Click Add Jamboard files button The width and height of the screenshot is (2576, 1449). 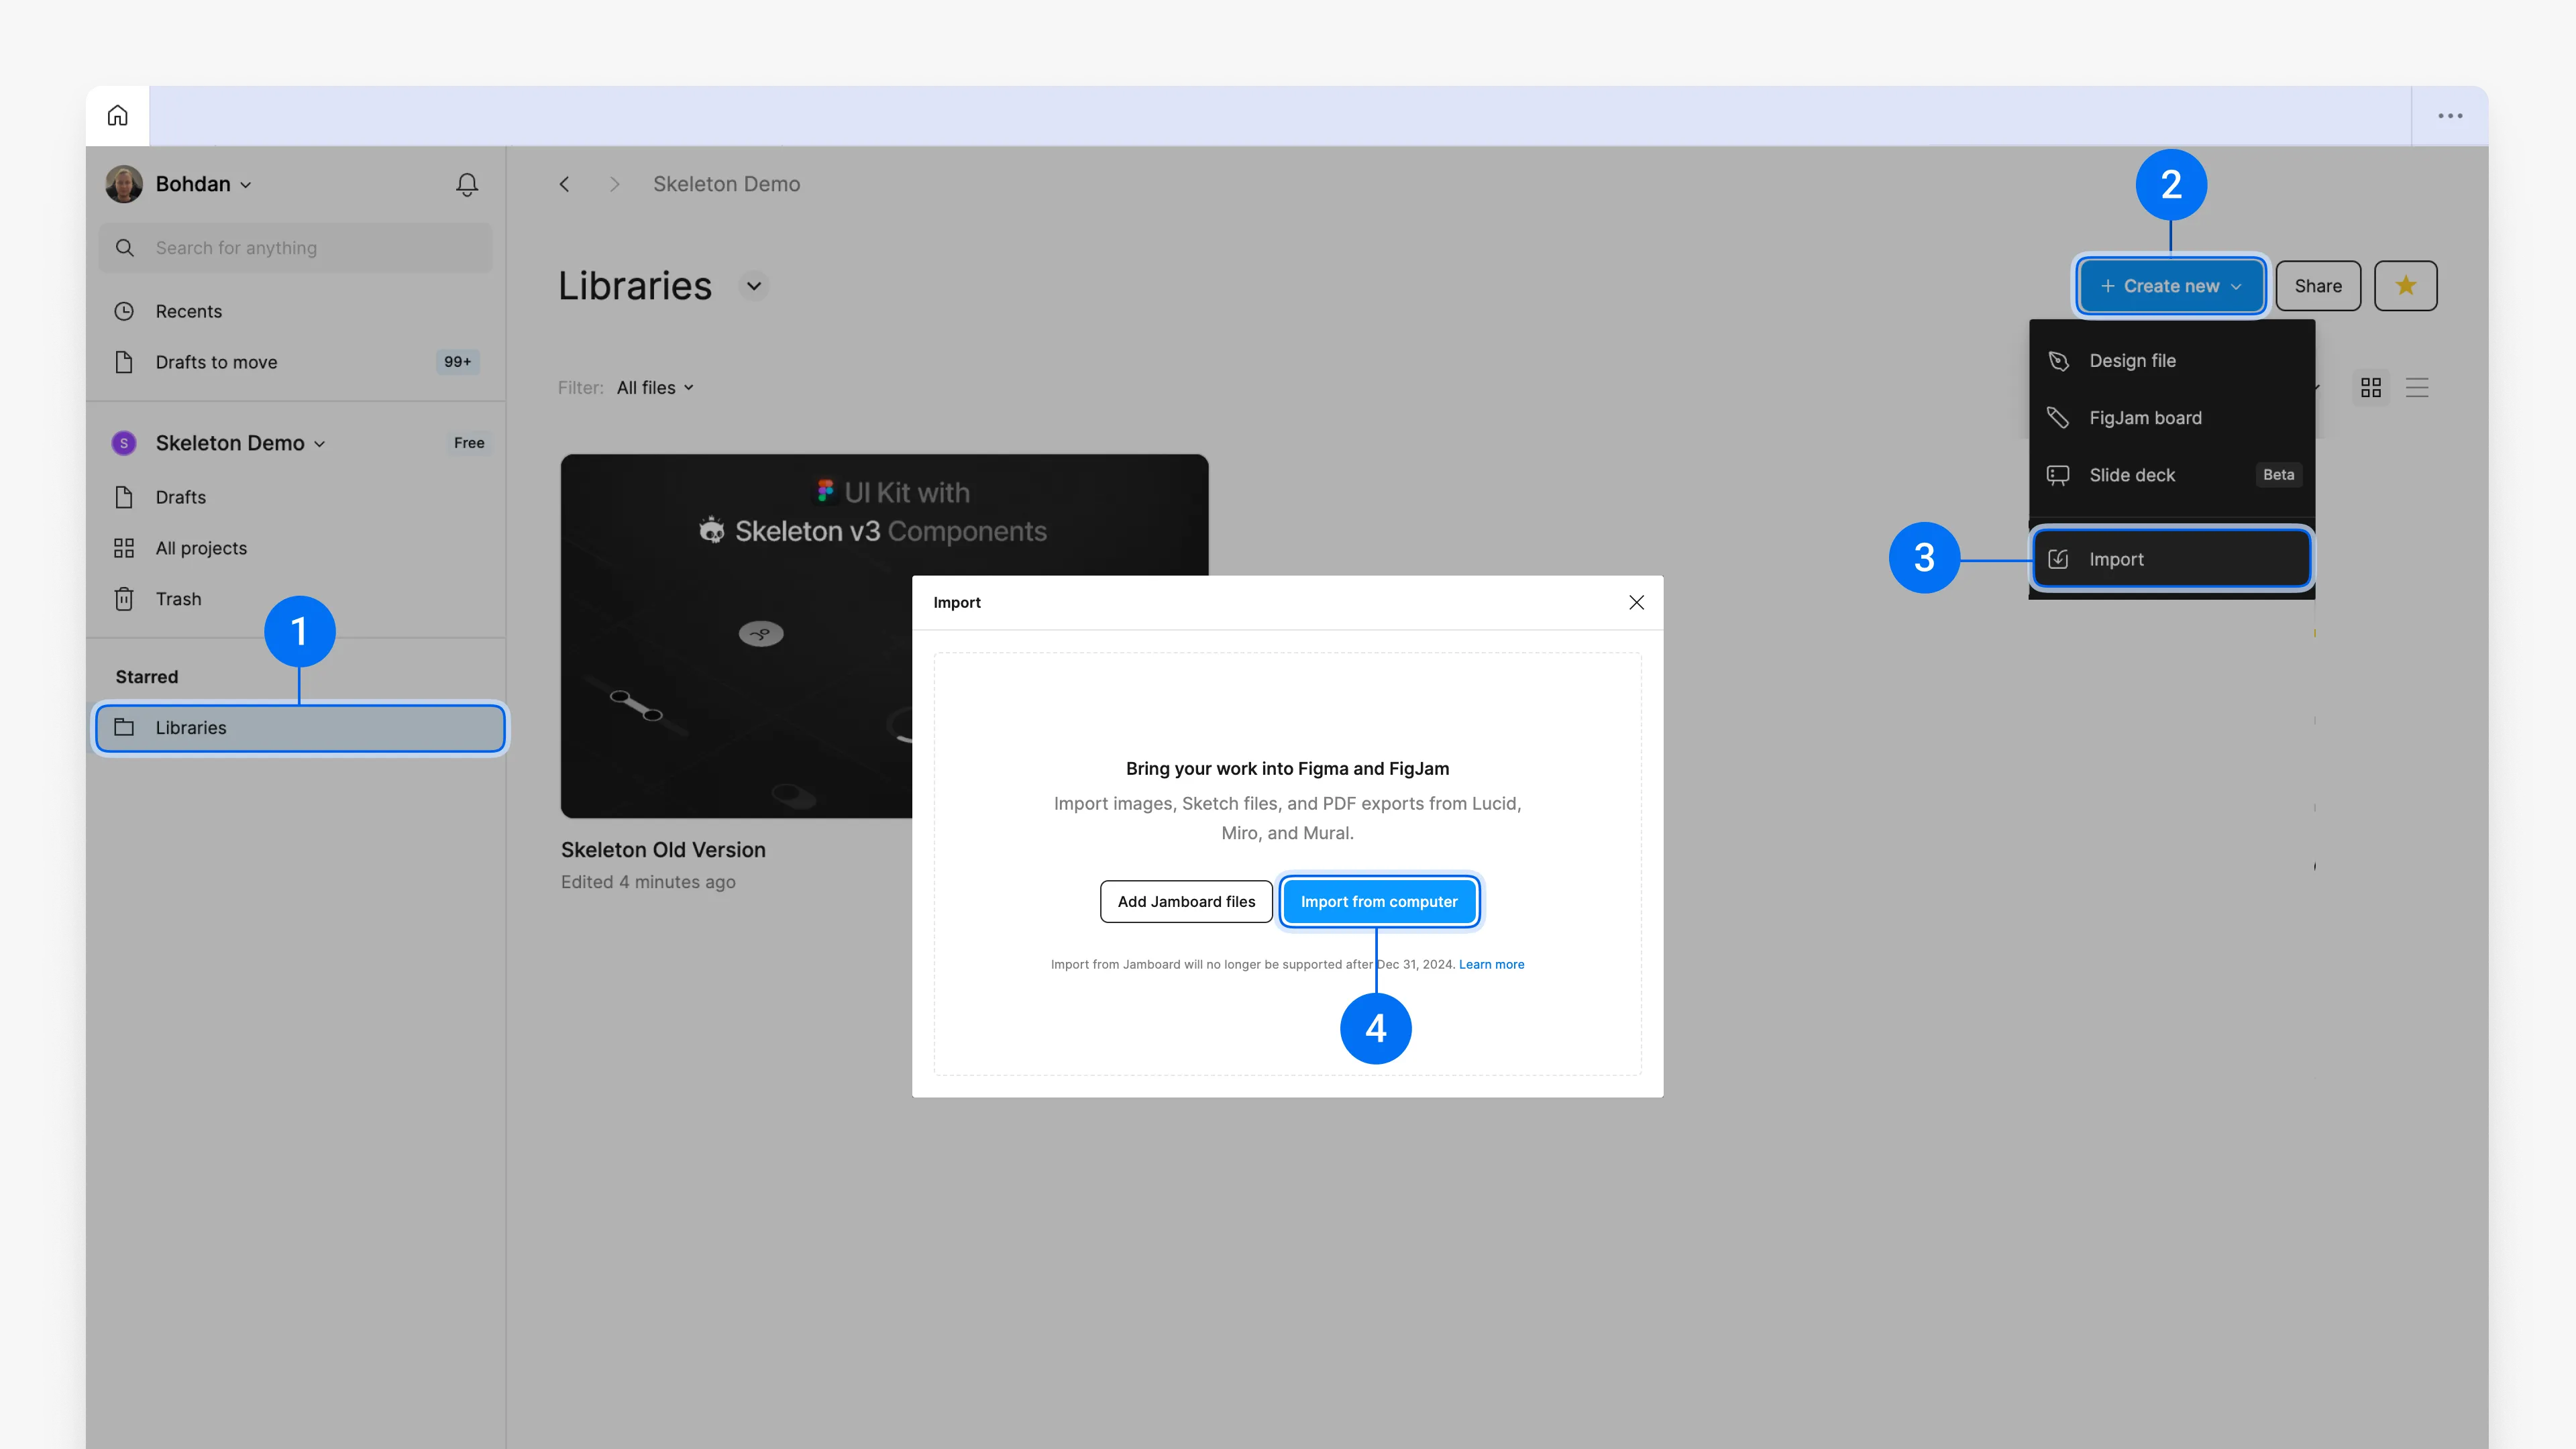point(1186,902)
